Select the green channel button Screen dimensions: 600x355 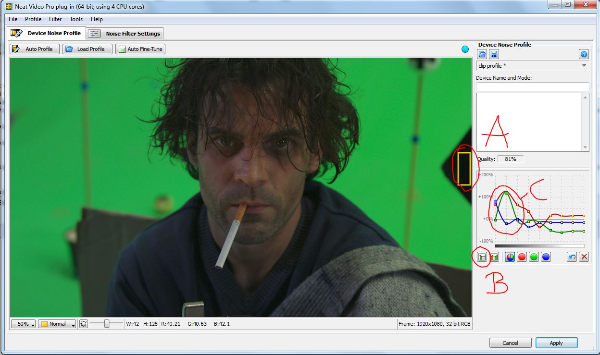click(x=534, y=257)
